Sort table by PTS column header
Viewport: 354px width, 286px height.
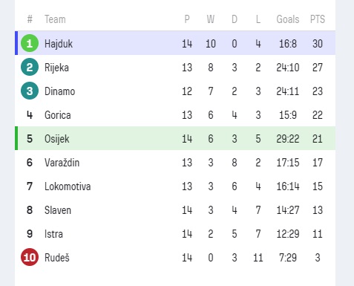[x=318, y=19]
